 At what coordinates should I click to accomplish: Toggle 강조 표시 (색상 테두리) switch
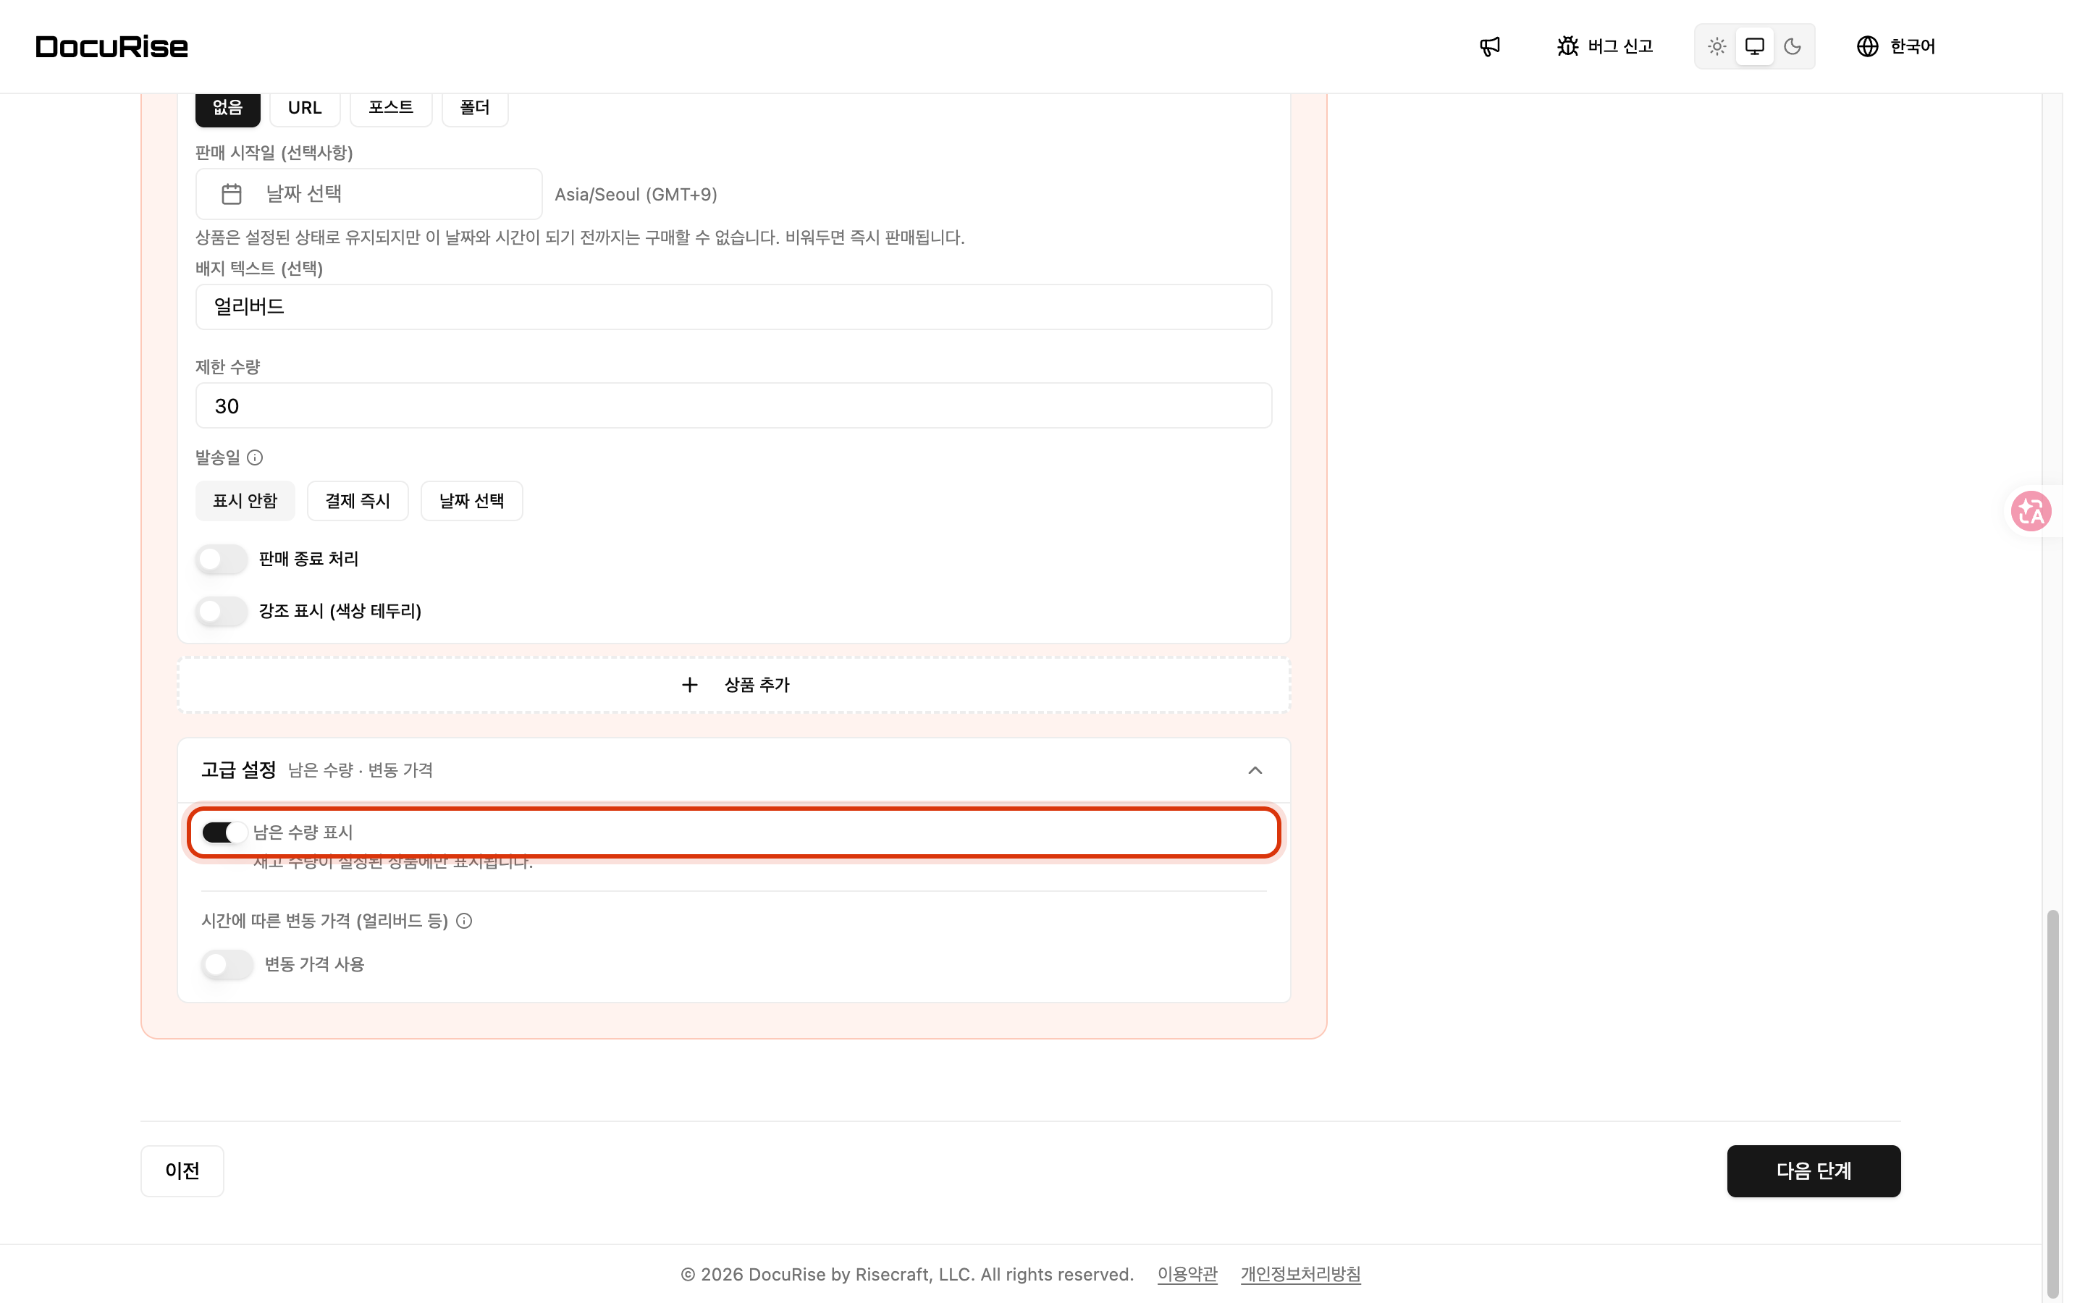(222, 612)
